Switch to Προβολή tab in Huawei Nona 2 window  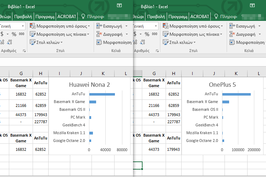pos(23,16)
